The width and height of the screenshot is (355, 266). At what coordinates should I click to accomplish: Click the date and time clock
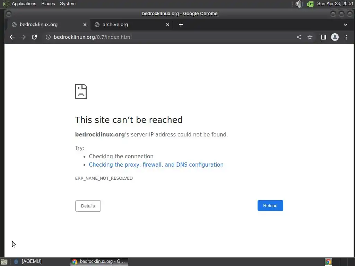click(335, 3)
